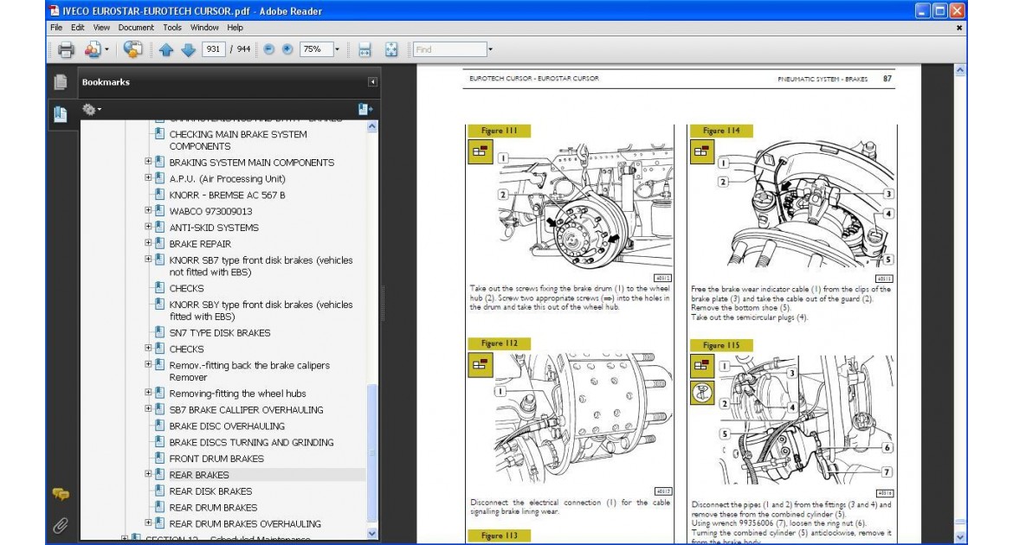Open the Help menu

click(236, 28)
